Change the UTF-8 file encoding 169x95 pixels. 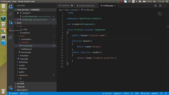coord(126,93)
